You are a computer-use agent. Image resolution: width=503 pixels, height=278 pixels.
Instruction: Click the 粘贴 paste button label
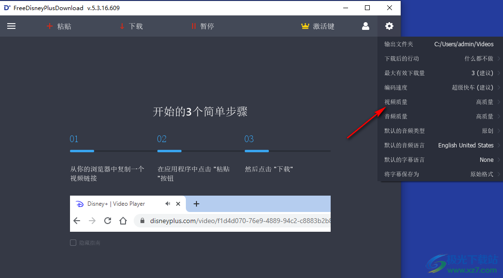64,26
